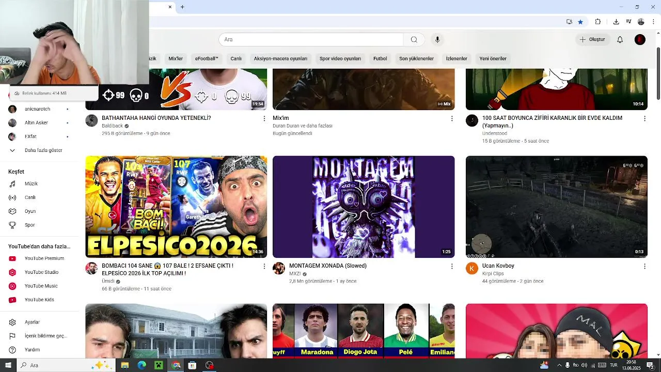
Task: Open the Mix'im playlist title
Action: 280,118
